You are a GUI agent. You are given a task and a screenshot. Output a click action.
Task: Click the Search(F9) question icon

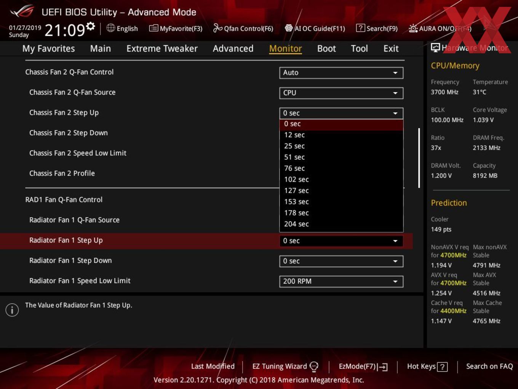click(x=360, y=28)
